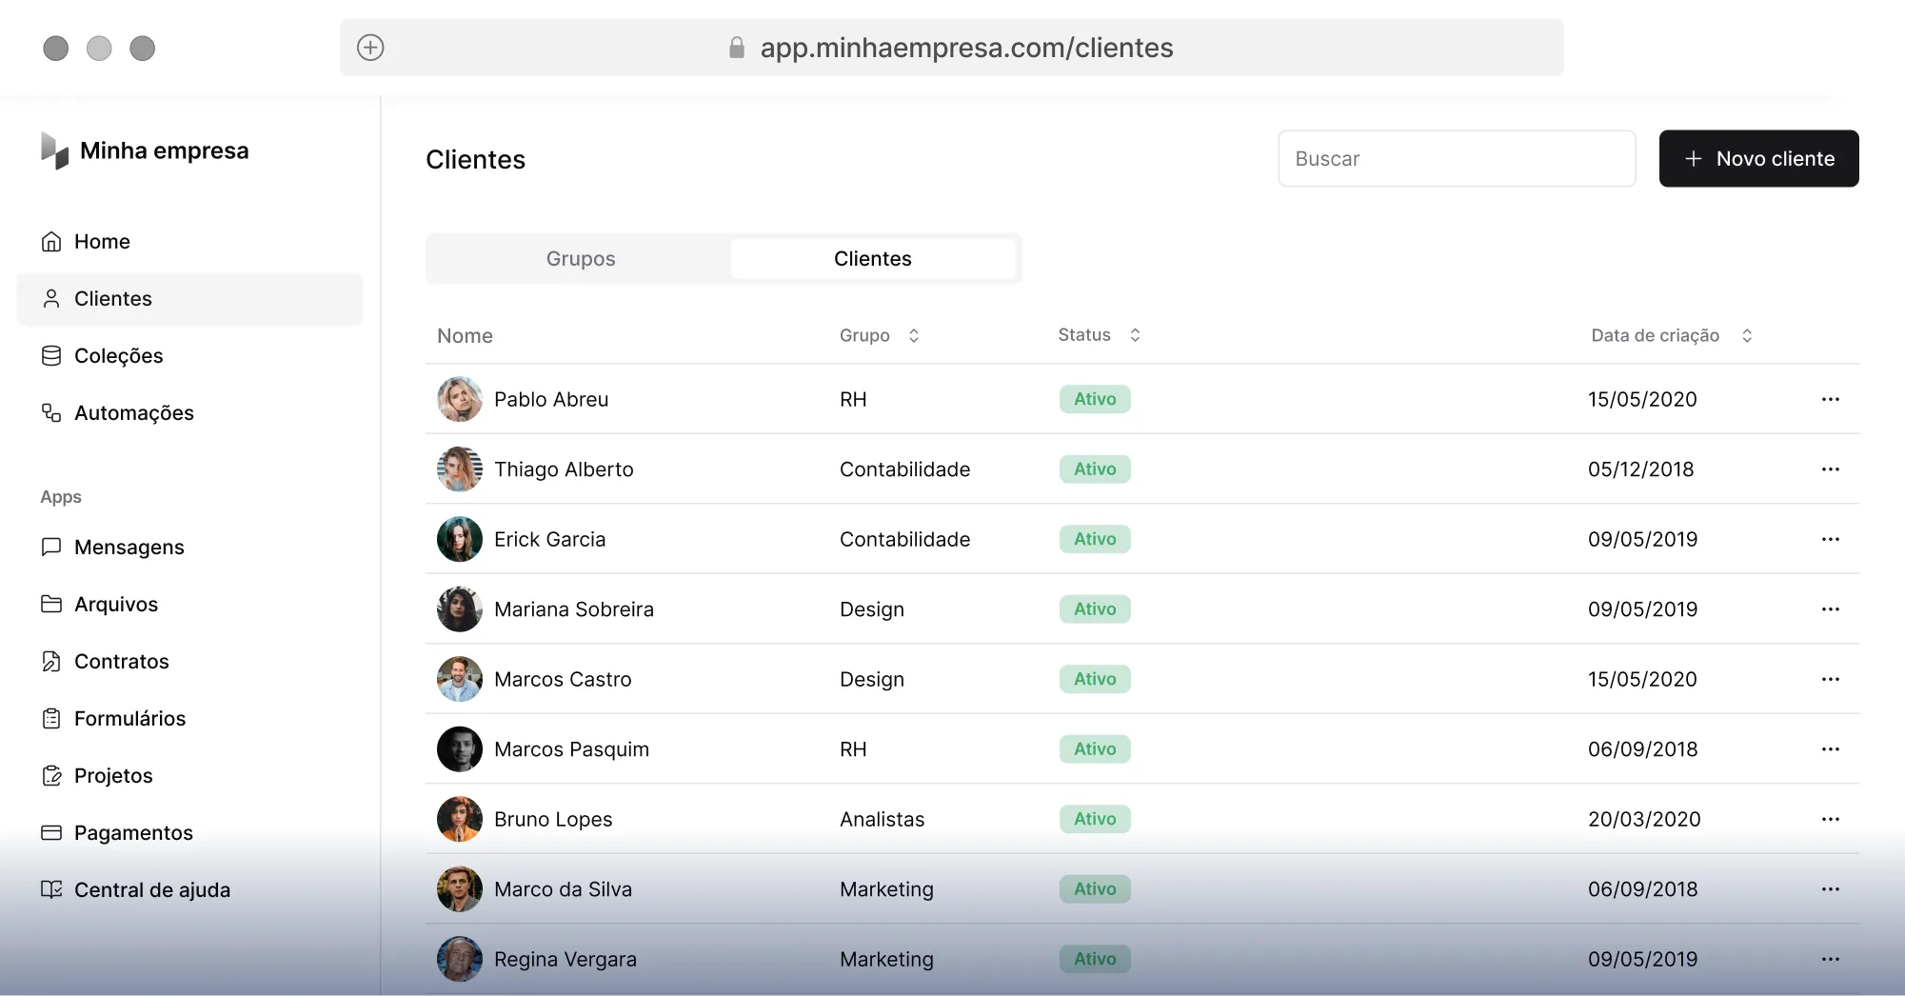The width and height of the screenshot is (1905, 996).
Task: Sort by Data de criação arrows
Action: [x=1747, y=335]
